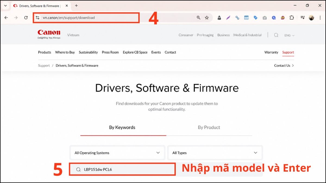
Task: Click the Vietnam region label
Action: click(x=73, y=35)
